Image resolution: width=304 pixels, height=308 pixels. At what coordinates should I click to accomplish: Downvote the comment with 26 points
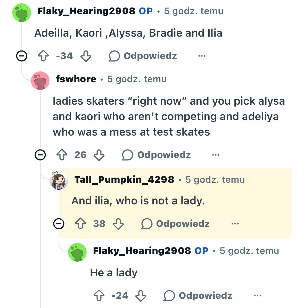[99, 155]
